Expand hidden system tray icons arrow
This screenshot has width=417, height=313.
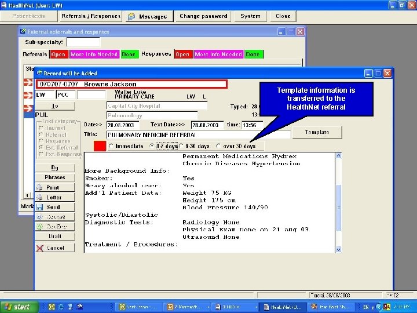coord(379,307)
